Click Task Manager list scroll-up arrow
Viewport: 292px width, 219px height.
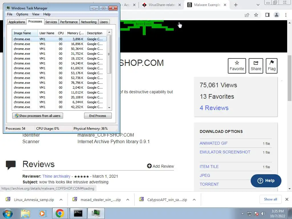tap(109, 32)
